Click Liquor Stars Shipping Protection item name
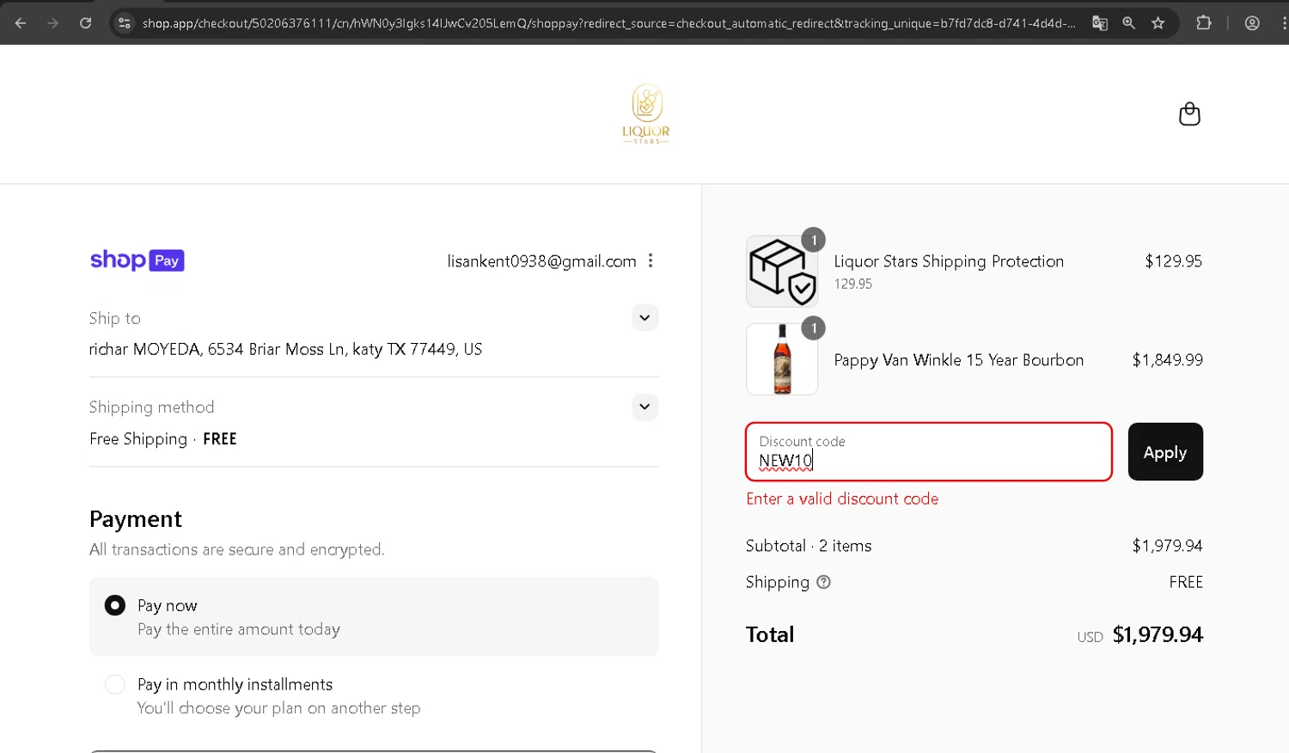 [949, 261]
